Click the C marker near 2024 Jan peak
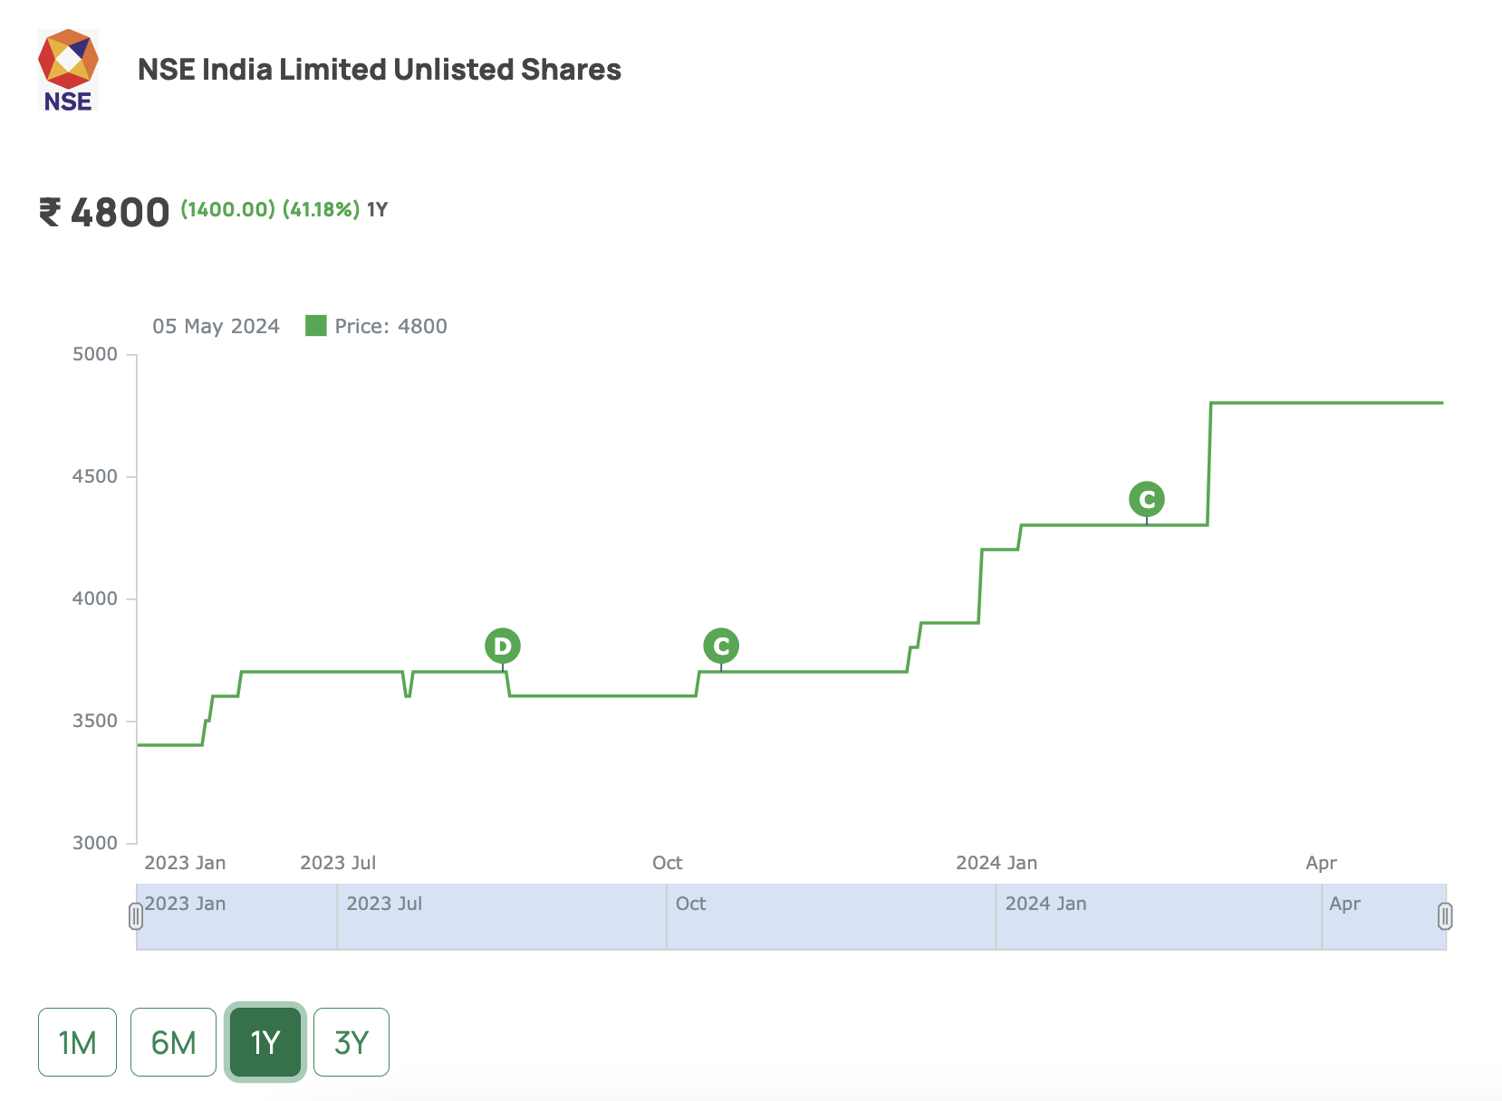Viewport: 1502px width, 1101px height. (1147, 498)
